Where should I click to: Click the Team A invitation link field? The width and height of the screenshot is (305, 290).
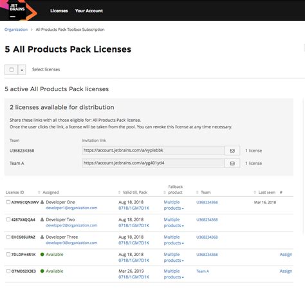coord(153,163)
